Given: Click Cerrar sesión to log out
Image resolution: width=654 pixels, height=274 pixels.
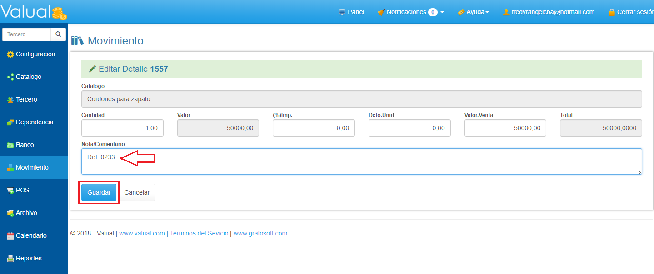Looking at the screenshot, I should click(x=631, y=12).
